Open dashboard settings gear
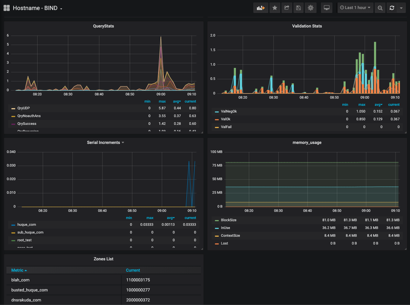The height and width of the screenshot is (305, 410). 311,8
